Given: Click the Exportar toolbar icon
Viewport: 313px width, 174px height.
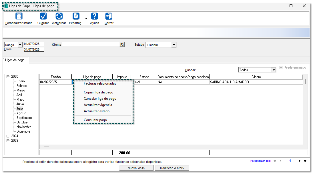Looking at the screenshot, I should point(76,16).
